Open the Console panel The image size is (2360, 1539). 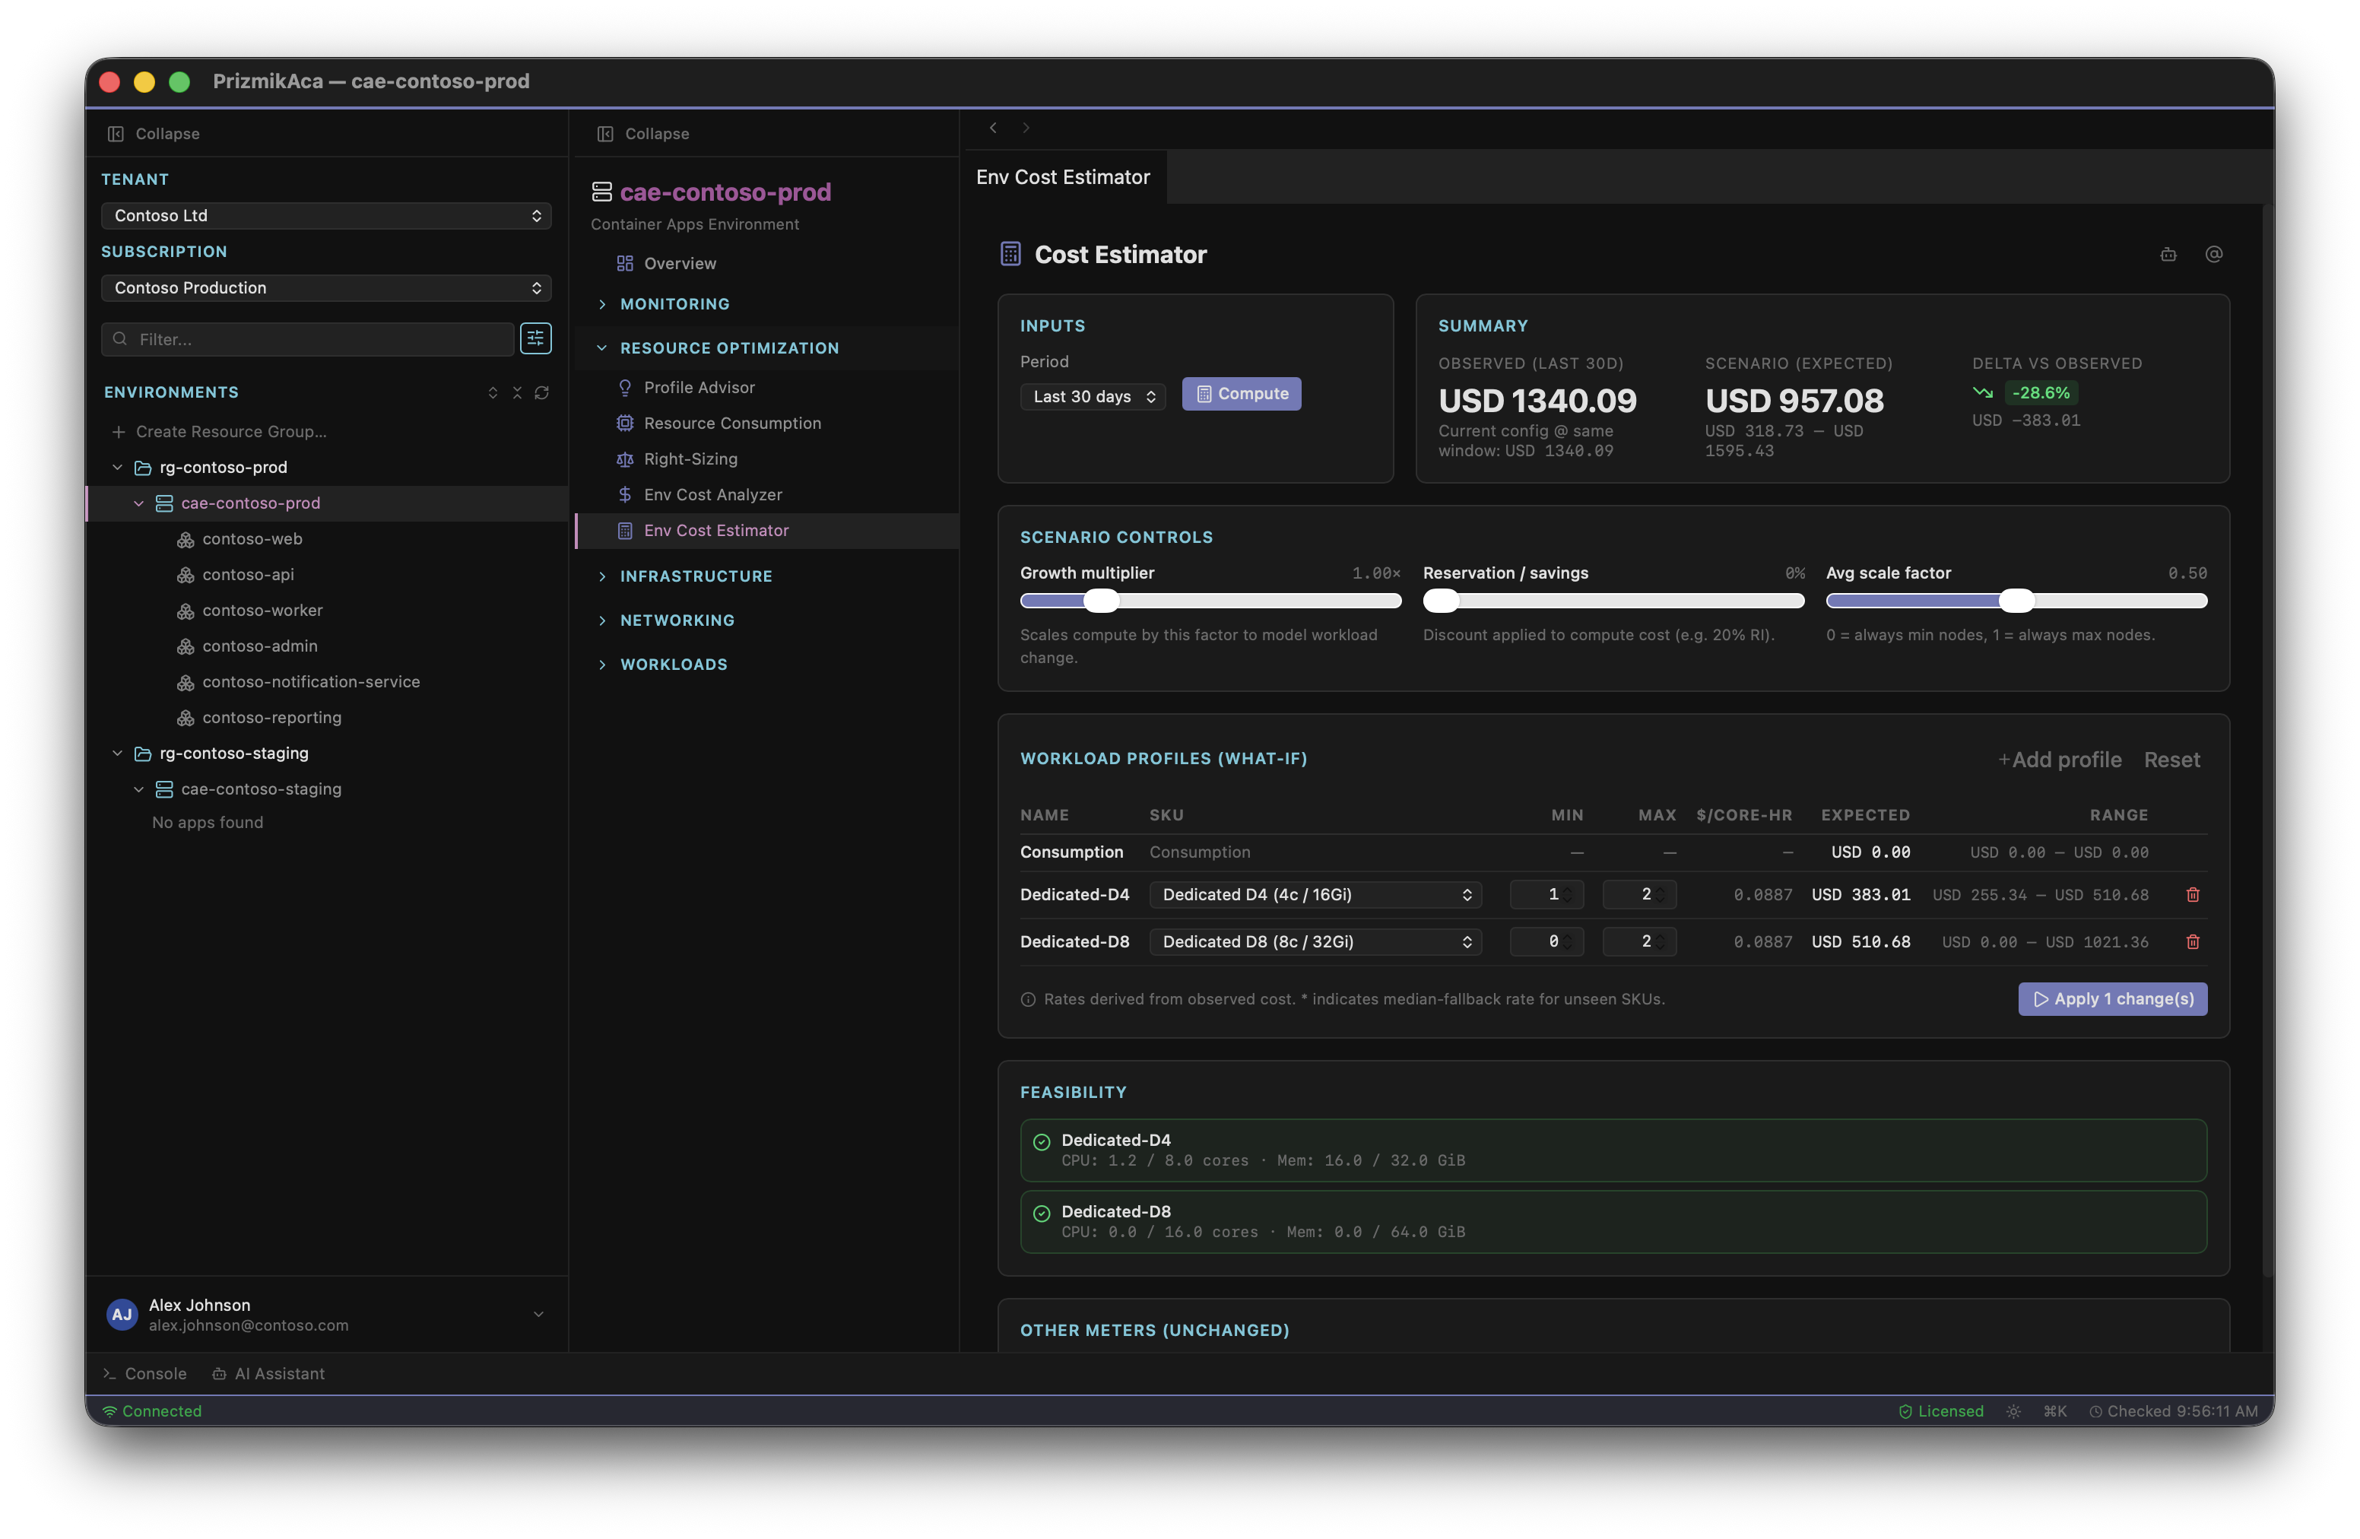(144, 1373)
